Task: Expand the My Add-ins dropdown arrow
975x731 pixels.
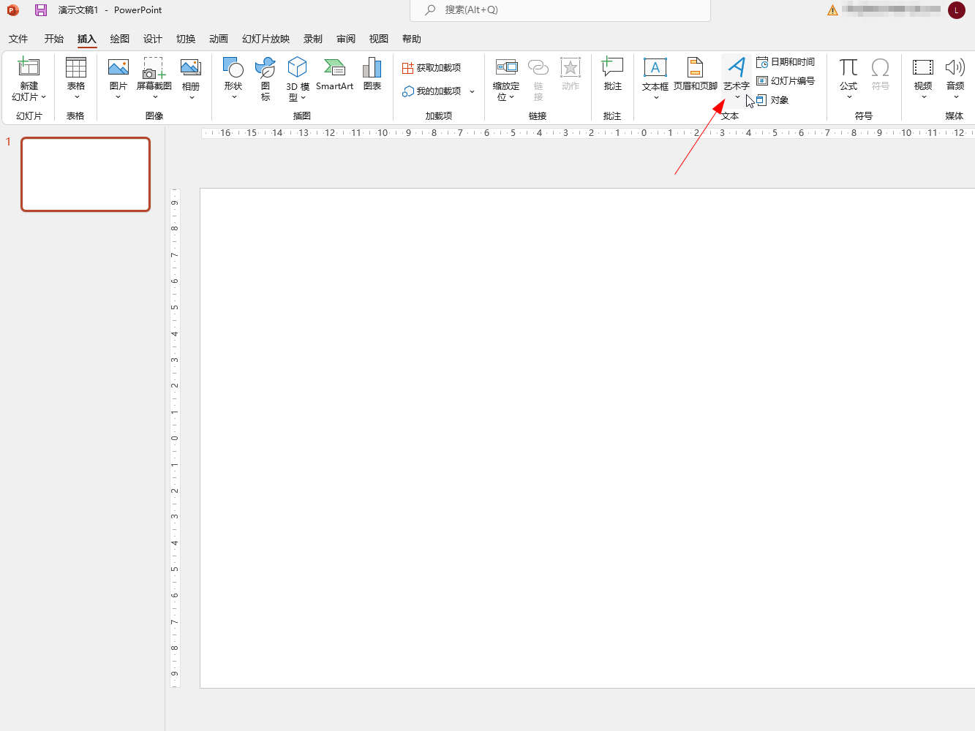Action: (472, 91)
